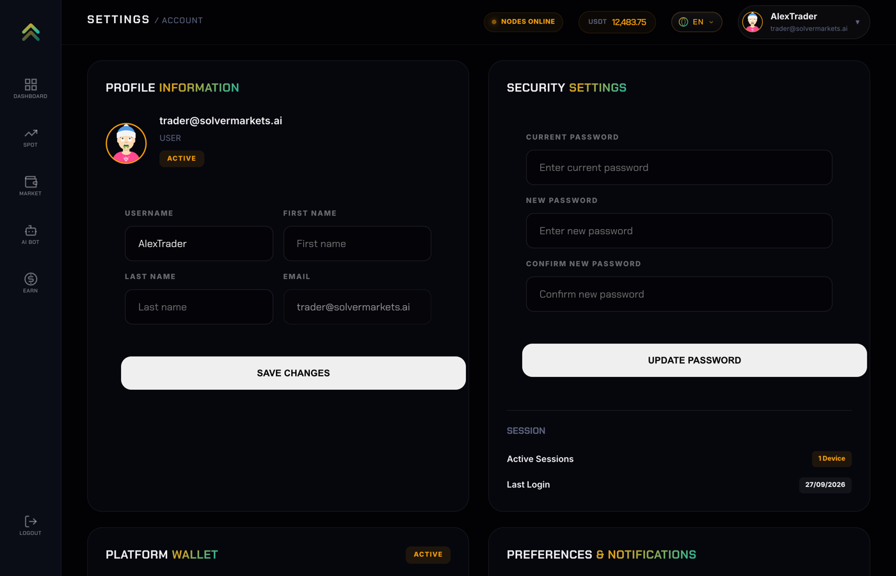Select the AI Bot robot icon

click(x=31, y=230)
